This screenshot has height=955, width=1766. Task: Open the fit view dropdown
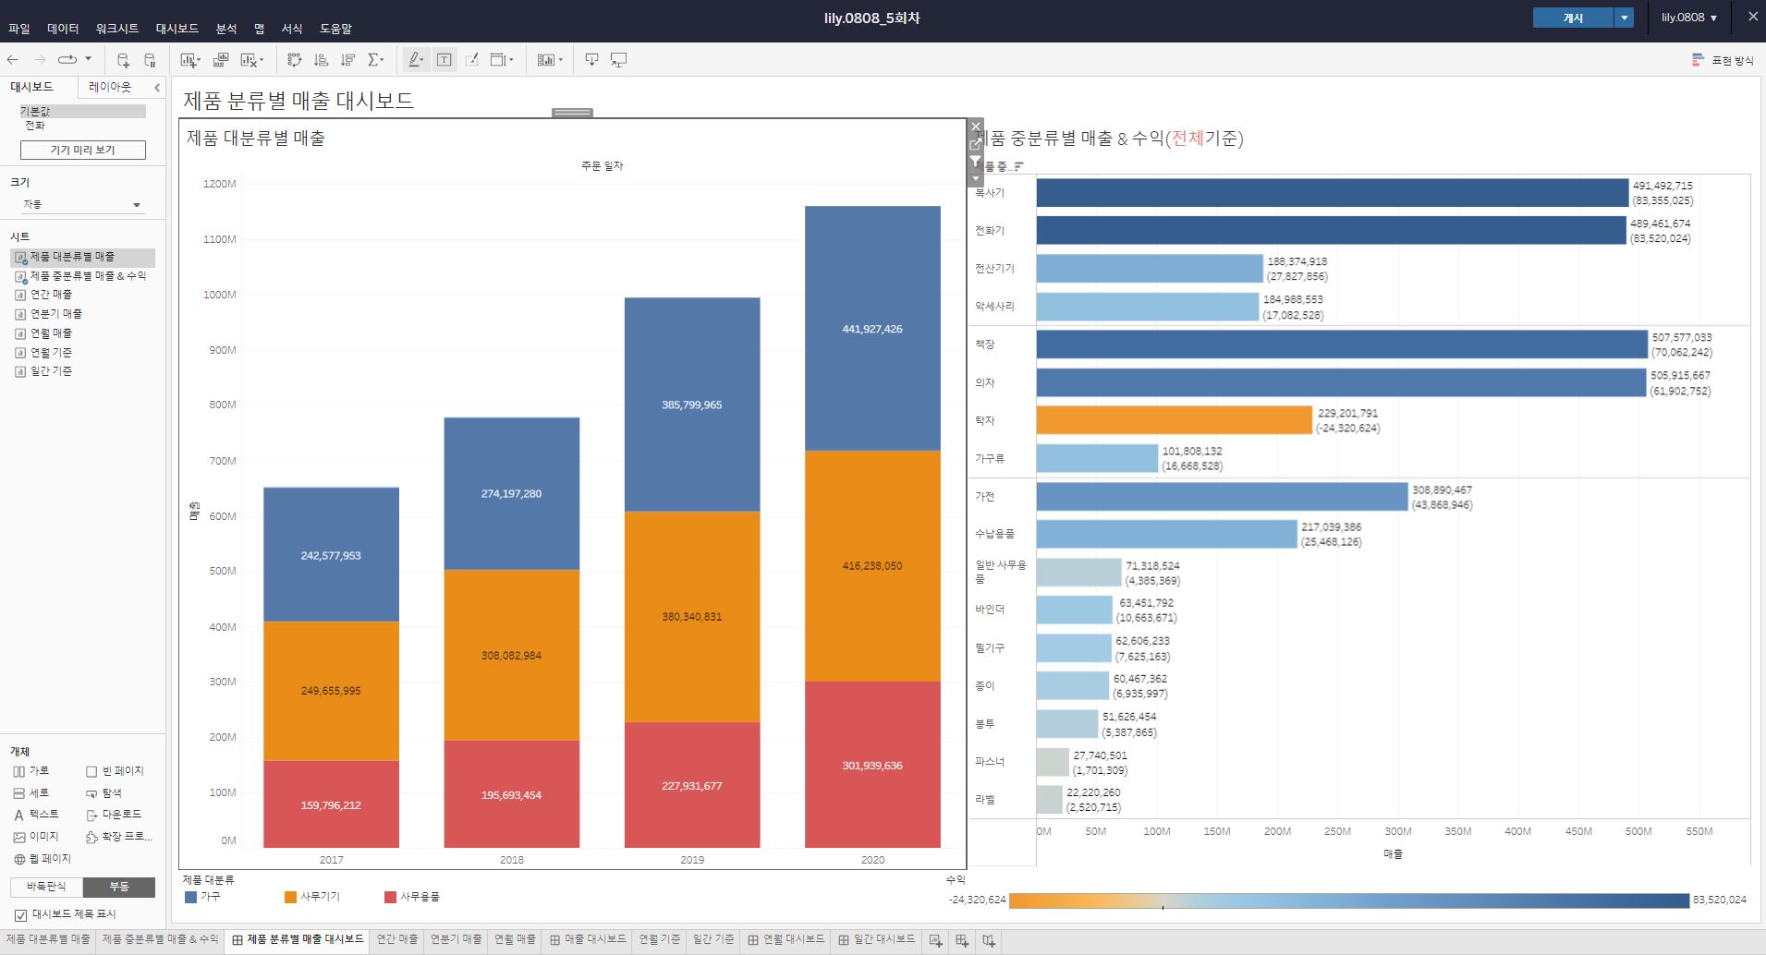502,60
